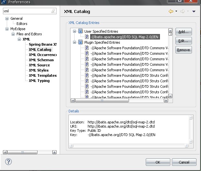Open the XML Schemas preference page
201x171 pixels.
point(41,60)
